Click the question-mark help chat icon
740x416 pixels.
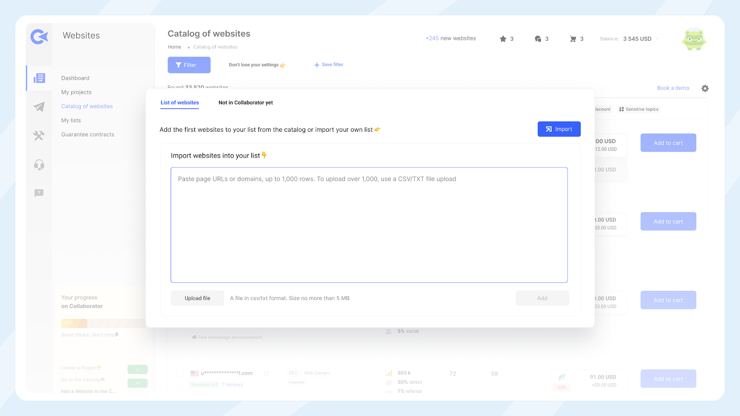[39, 193]
